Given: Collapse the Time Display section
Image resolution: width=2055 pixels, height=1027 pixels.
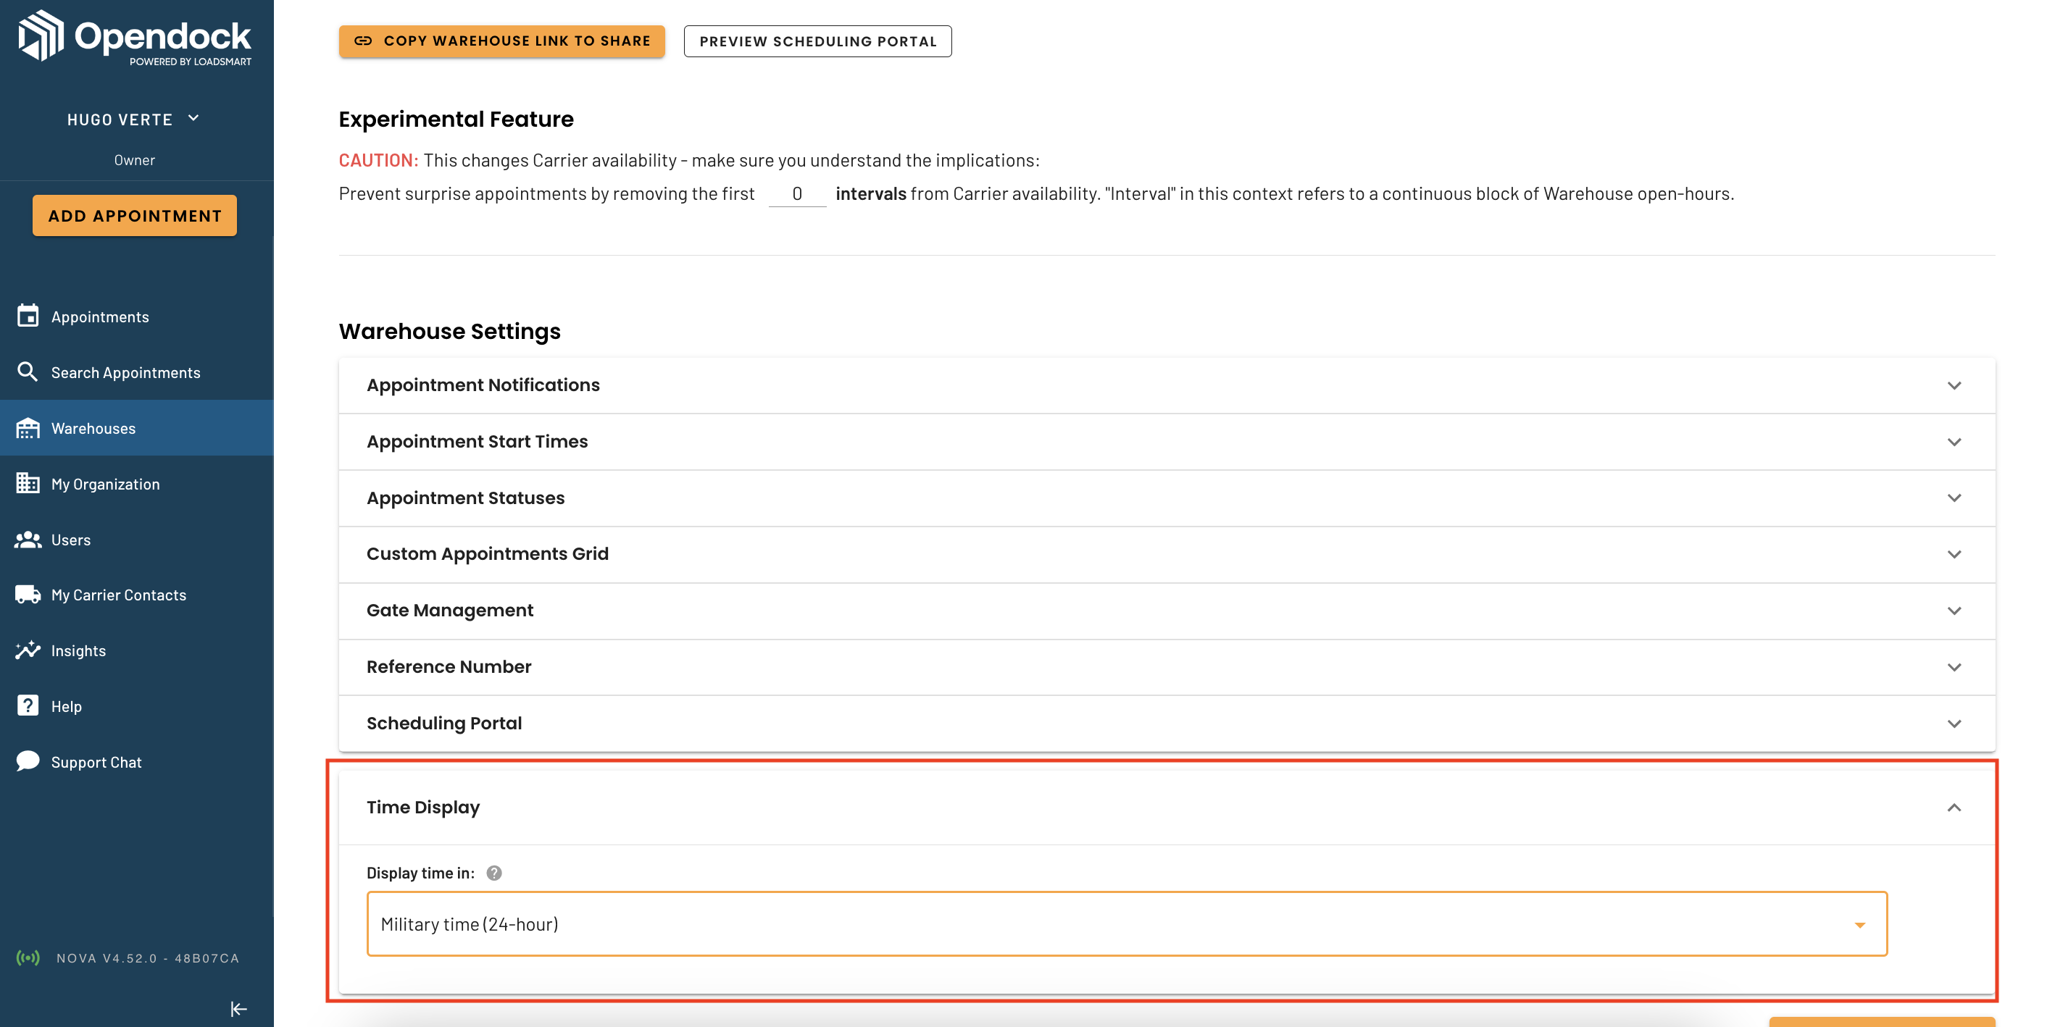Looking at the screenshot, I should (x=1167, y=807).
